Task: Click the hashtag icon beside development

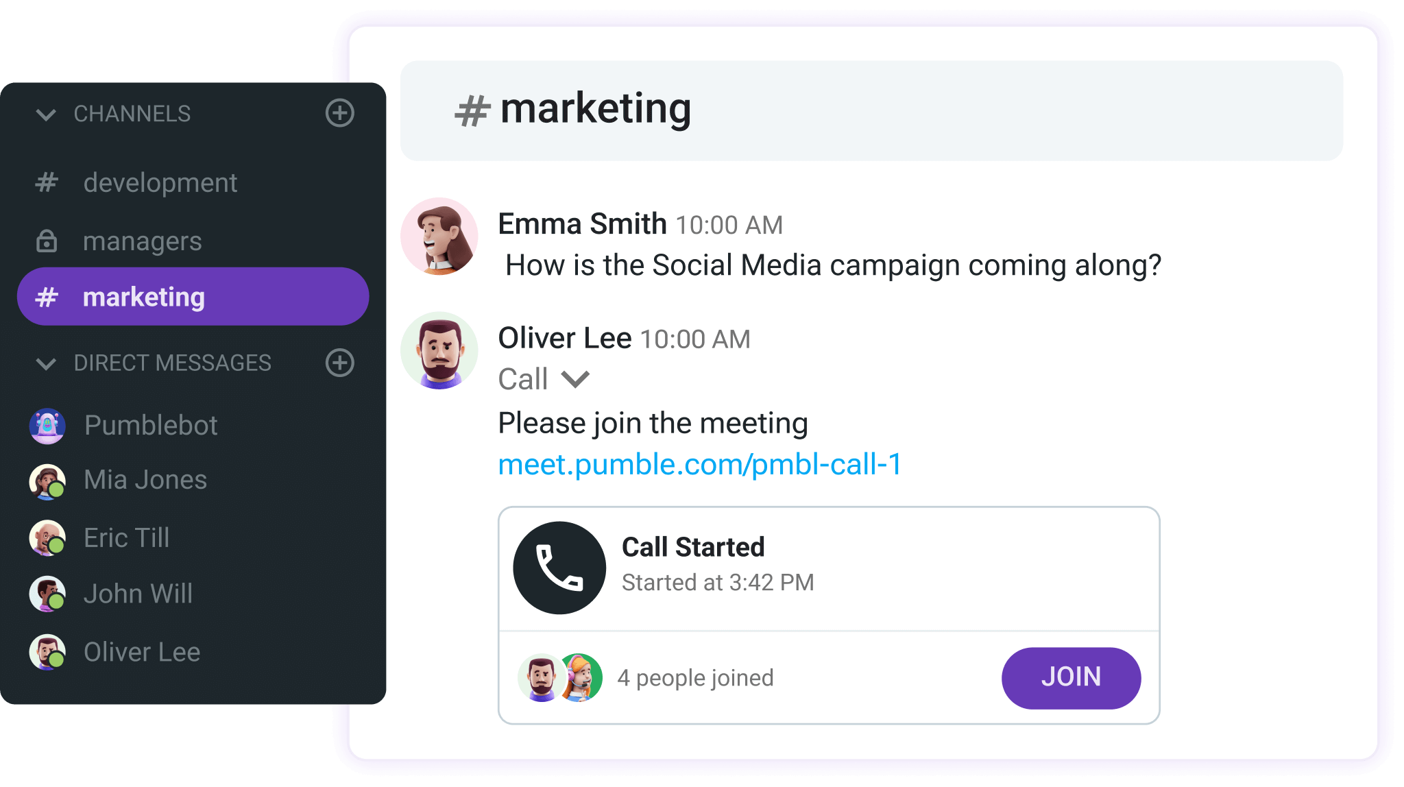Action: click(x=47, y=182)
